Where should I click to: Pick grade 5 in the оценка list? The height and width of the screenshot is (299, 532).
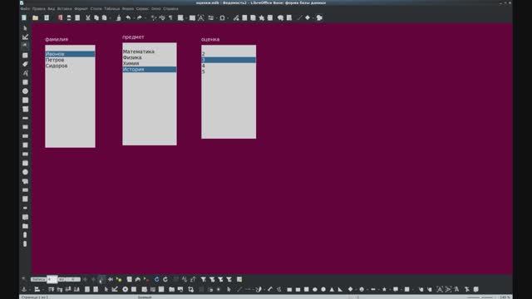tap(229, 71)
